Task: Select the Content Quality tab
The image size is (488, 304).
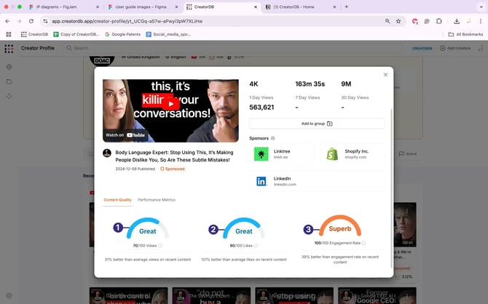Action: click(117, 199)
